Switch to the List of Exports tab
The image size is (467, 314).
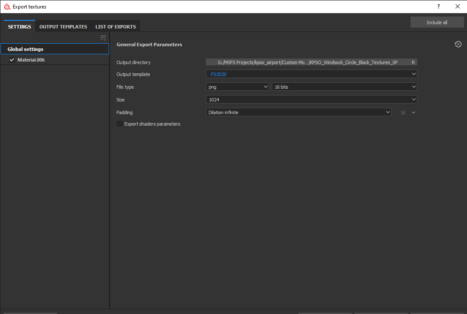coord(115,27)
